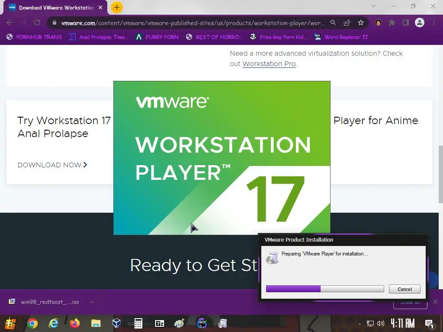This screenshot has height=332, width=443.
Task: Open the profile avatar menu
Action: coord(420,22)
